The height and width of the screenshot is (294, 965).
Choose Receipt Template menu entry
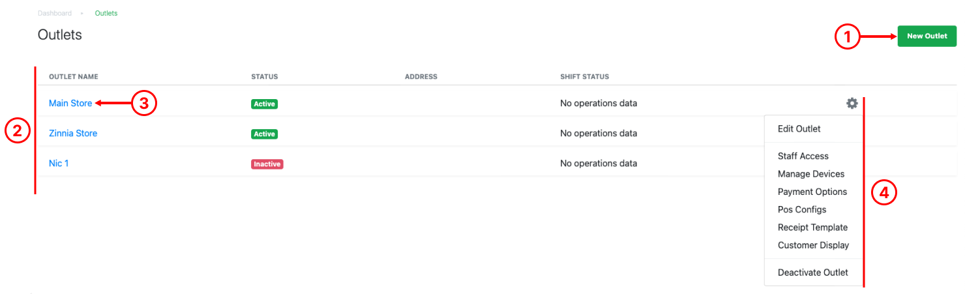(x=812, y=228)
